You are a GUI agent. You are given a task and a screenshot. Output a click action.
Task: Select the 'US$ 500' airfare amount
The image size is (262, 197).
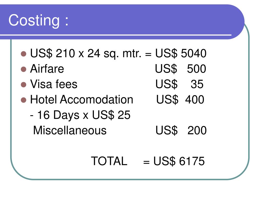[x=180, y=69]
